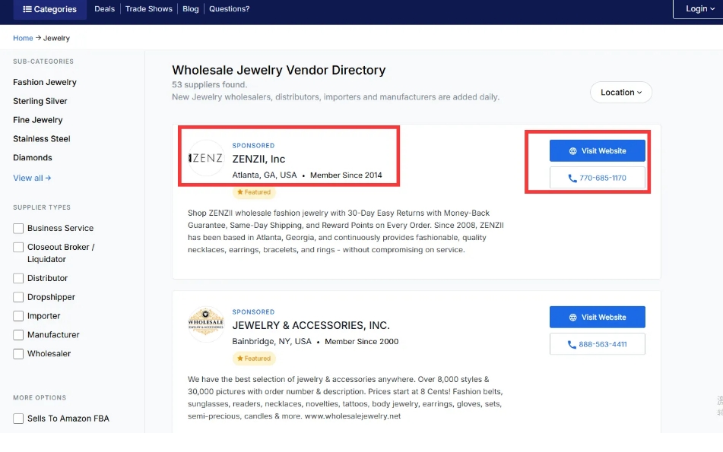Check Sells To Amazon FBA checkbox
The image size is (723, 452).
[x=18, y=419]
